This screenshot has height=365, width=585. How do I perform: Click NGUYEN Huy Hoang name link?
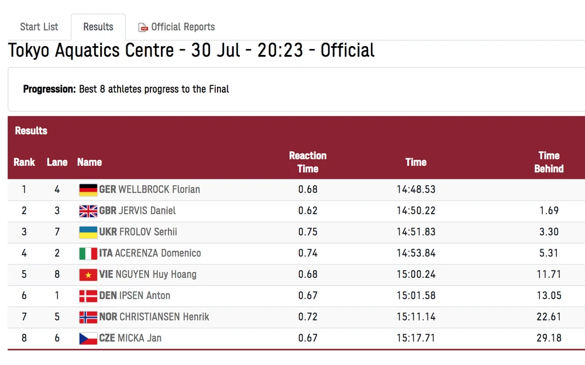click(x=157, y=274)
